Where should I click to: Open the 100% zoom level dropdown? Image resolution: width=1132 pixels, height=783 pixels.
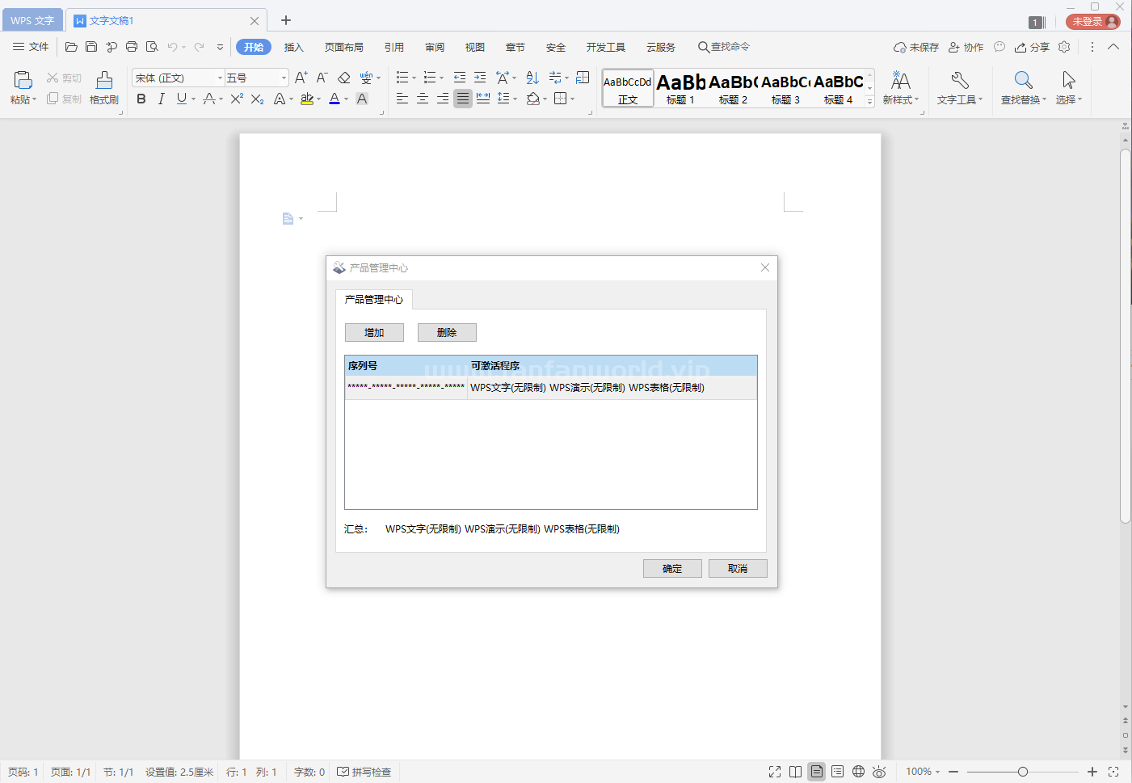[923, 772]
